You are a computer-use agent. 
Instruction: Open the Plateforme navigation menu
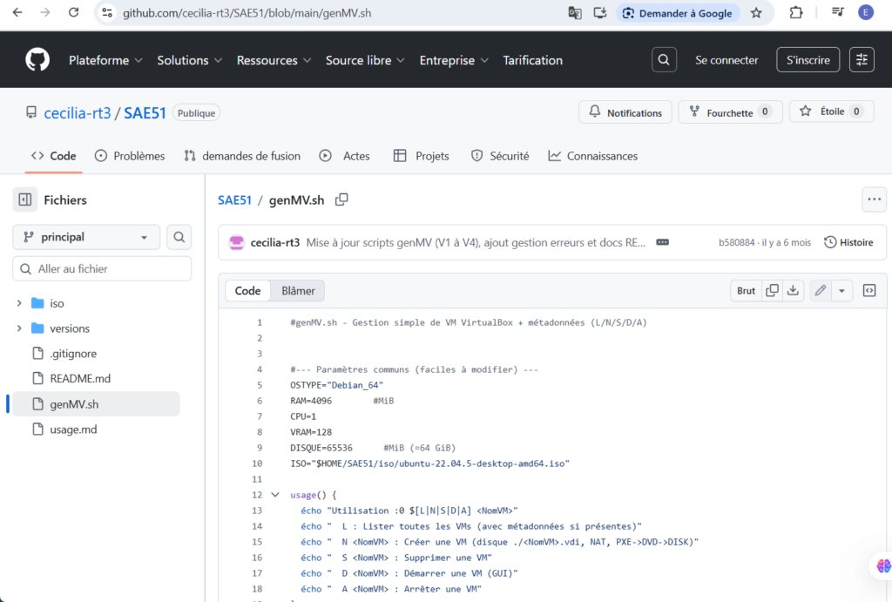[x=105, y=60]
